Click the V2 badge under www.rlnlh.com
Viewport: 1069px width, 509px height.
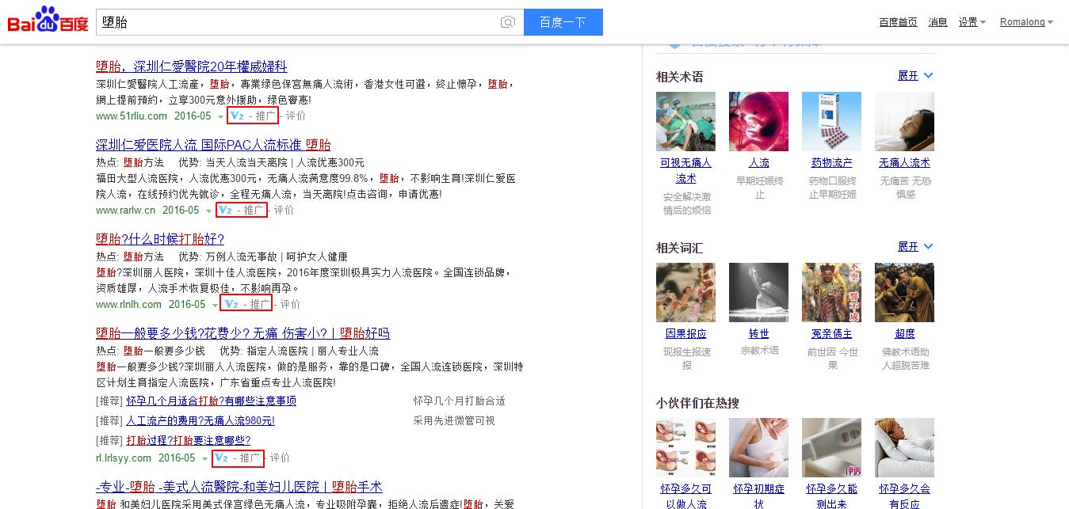point(231,305)
